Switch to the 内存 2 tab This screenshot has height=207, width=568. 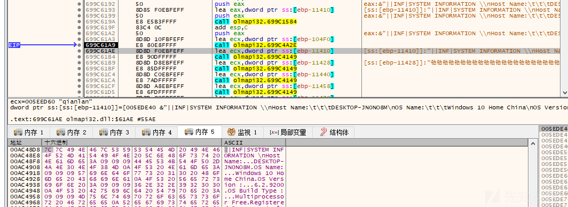tap(71, 132)
